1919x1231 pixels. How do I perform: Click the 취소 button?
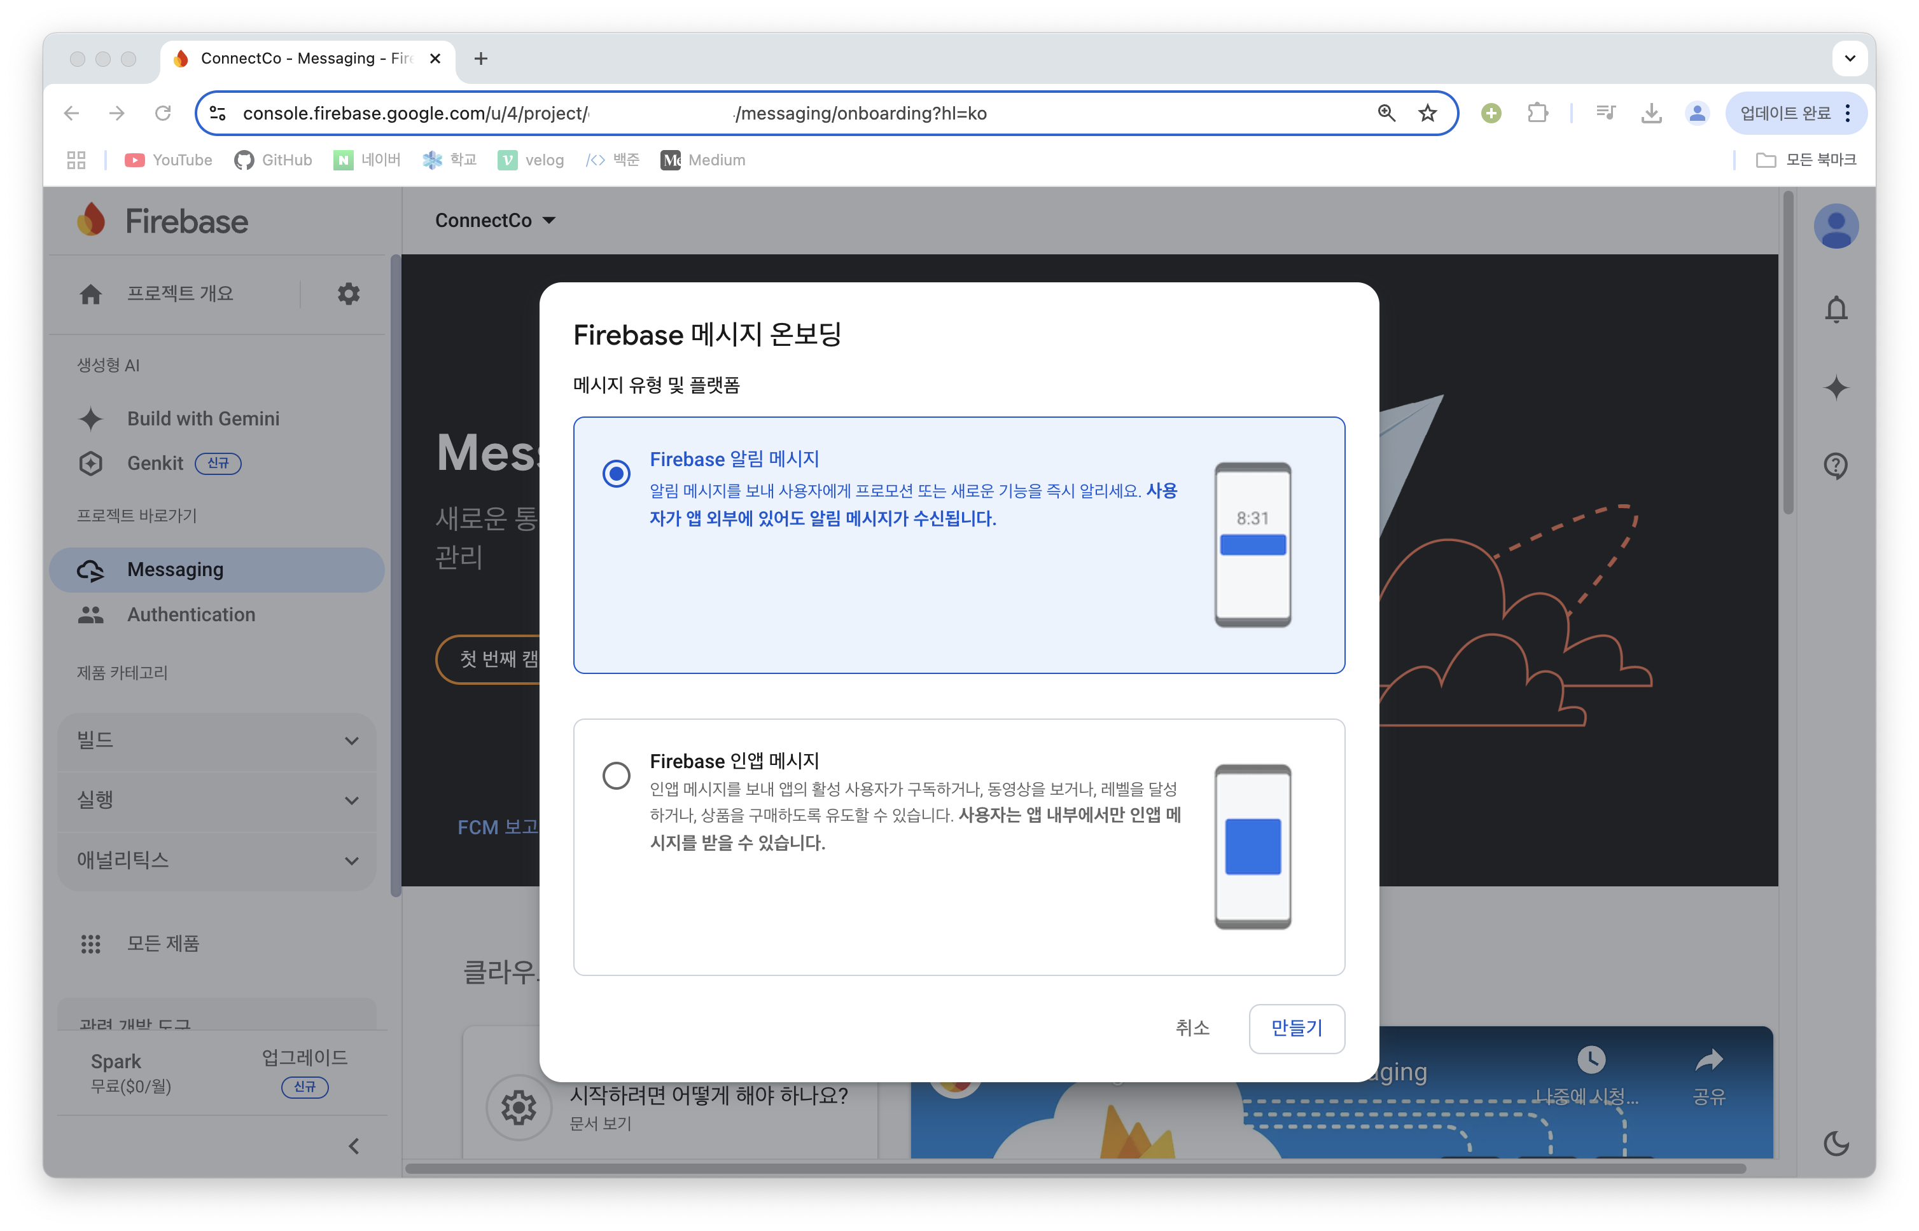[1192, 1028]
